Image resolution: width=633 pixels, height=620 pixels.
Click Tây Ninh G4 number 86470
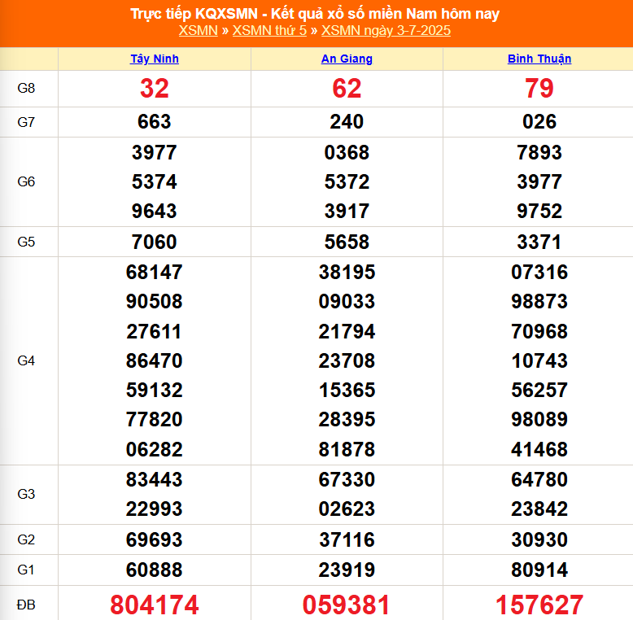click(155, 361)
